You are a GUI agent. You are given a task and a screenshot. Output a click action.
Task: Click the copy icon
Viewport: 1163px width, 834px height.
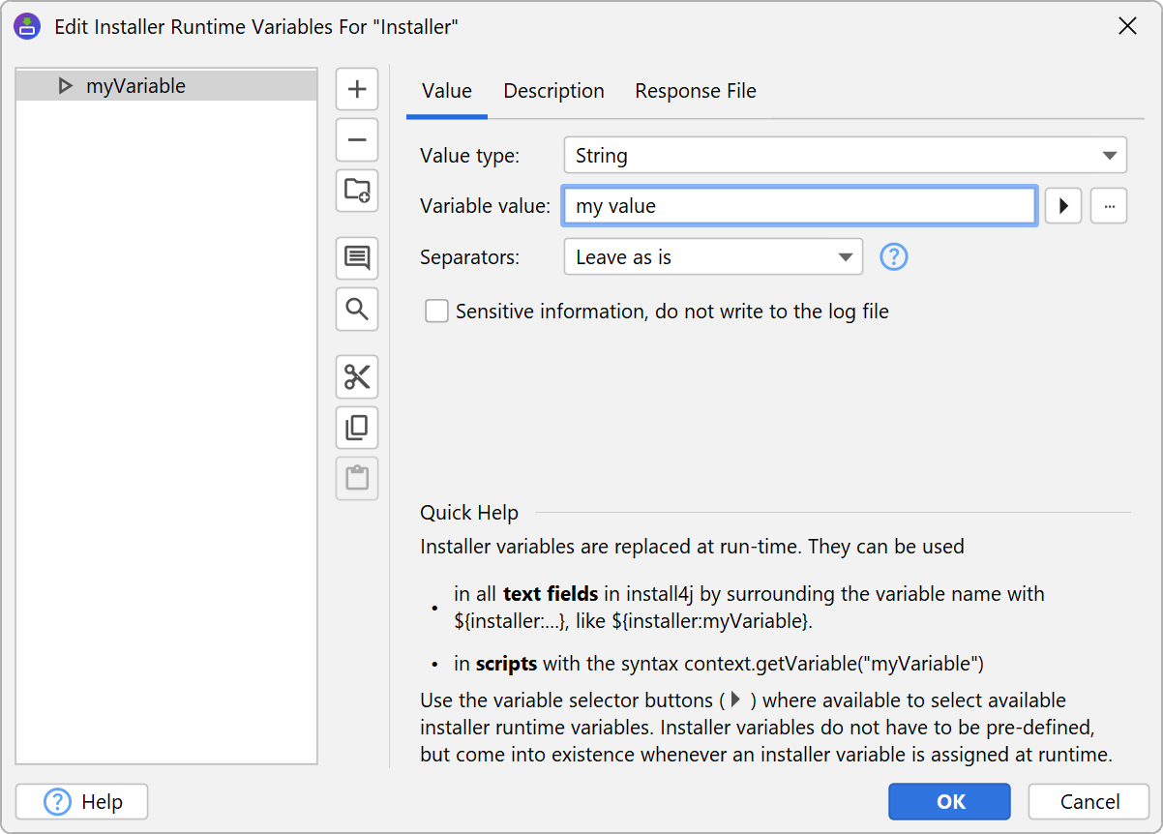pyautogui.click(x=357, y=428)
